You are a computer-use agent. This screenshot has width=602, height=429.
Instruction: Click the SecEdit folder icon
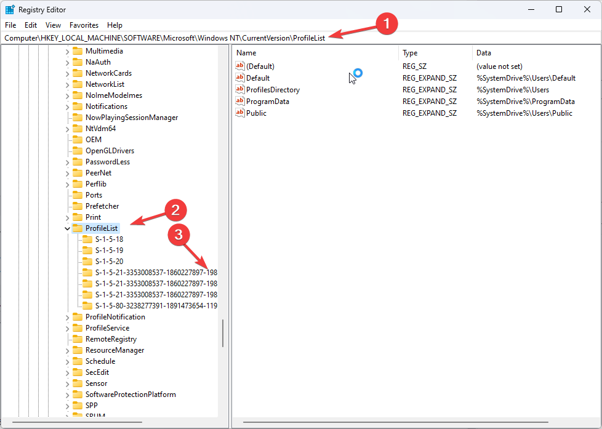tap(78, 372)
